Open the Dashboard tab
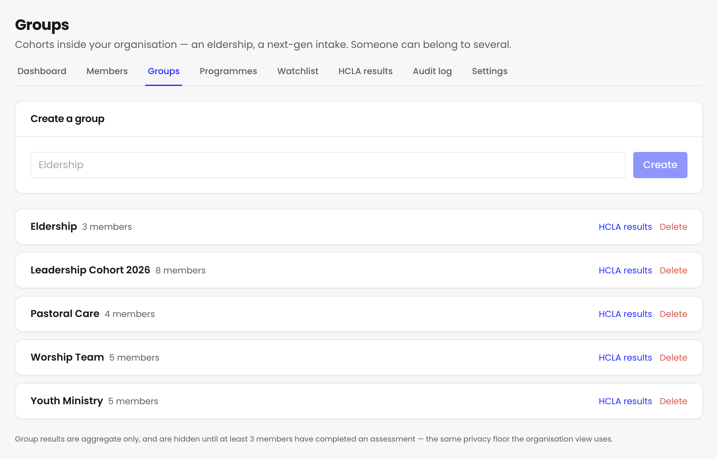Image resolution: width=718 pixels, height=459 pixels. click(x=42, y=71)
